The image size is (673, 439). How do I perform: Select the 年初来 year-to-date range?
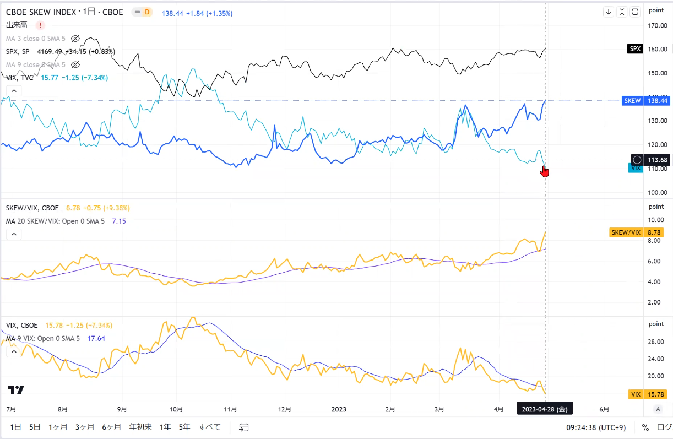(x=140, y=427)
